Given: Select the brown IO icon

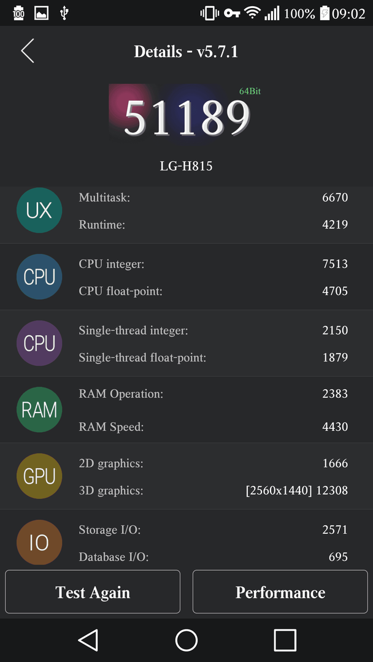Looking at the screenshot, I should tap(39, 542).
